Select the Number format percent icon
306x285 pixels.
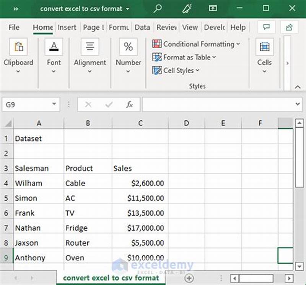pos(128,46)
